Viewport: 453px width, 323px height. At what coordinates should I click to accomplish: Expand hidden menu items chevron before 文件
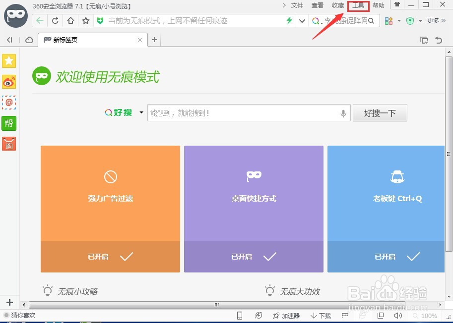[x=284, y=5]
